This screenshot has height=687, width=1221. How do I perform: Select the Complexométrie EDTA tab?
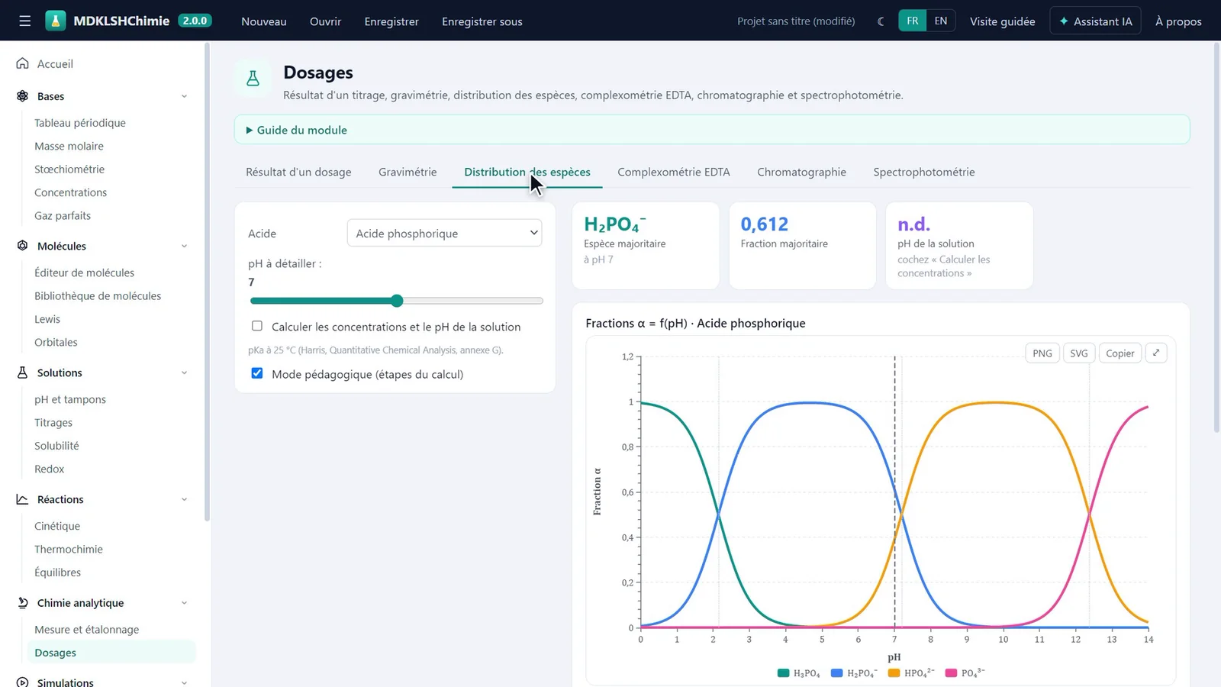coord(674,172)
